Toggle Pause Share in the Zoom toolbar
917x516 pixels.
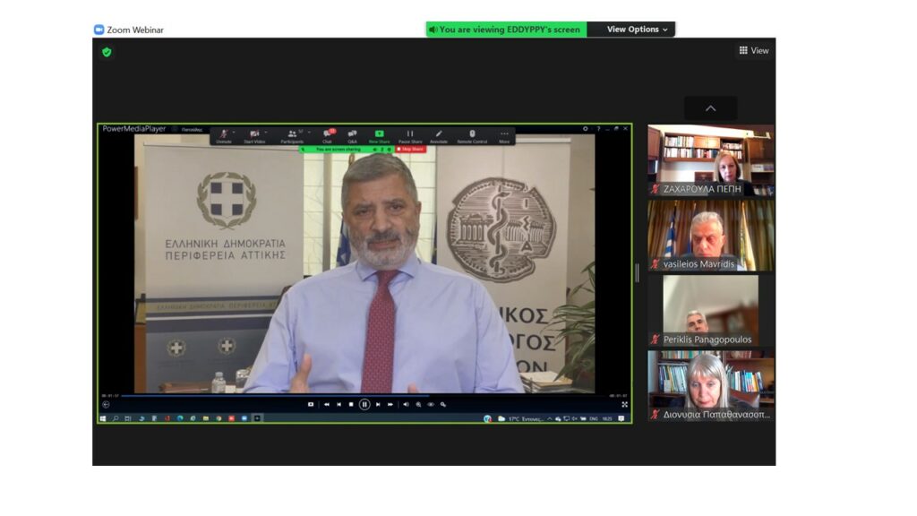[410, 134]
